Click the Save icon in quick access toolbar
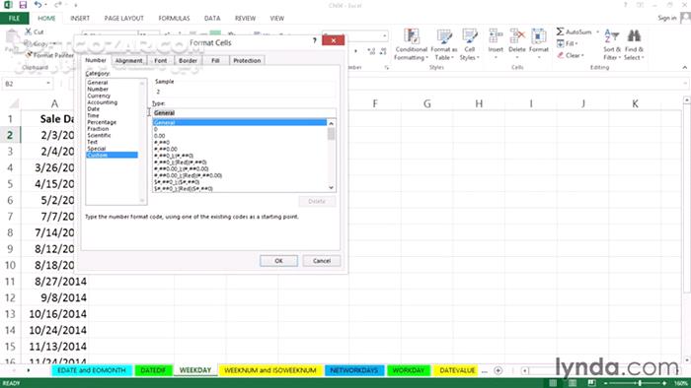691x388 pixels. [x=23, y=5]
